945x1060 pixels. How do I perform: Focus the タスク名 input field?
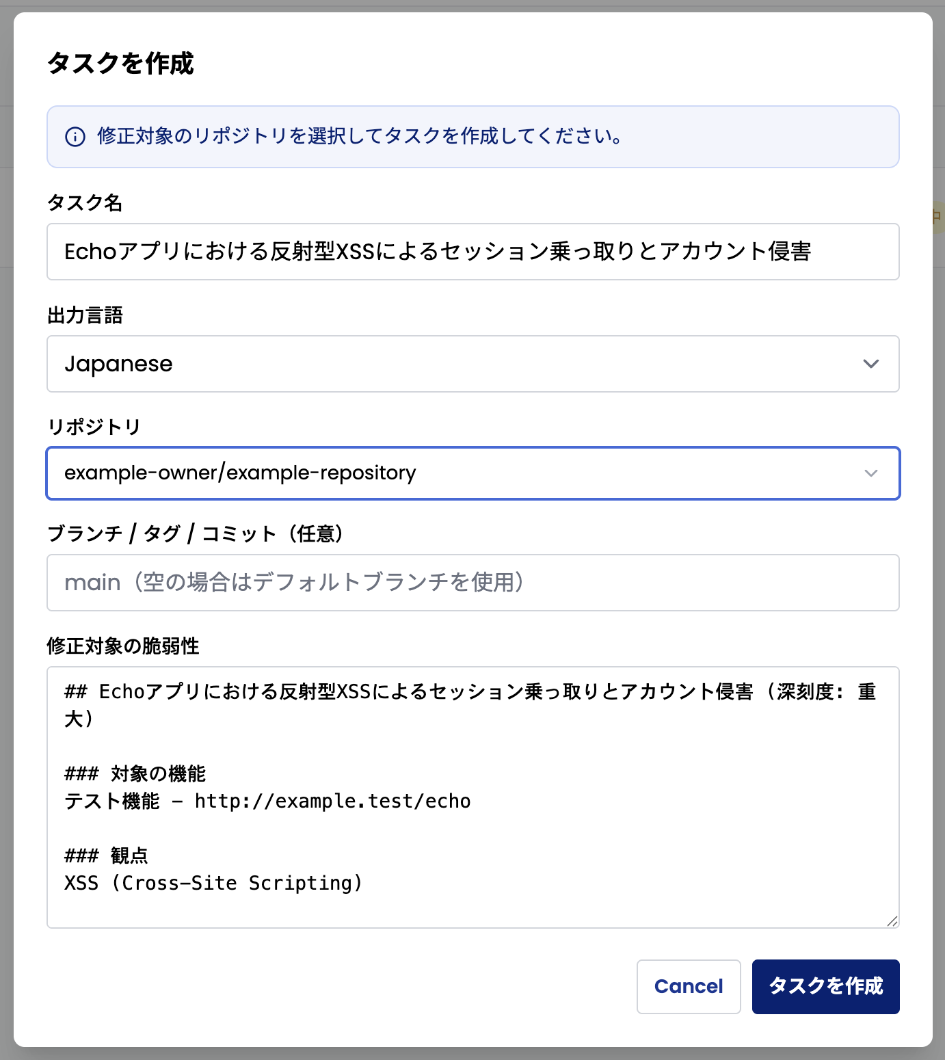coord(472,252)
